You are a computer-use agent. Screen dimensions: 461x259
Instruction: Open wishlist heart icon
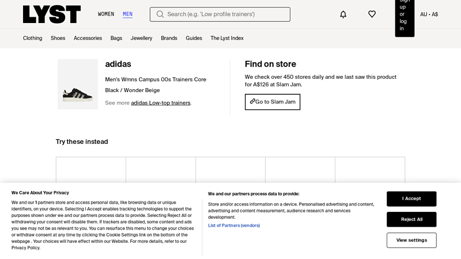coord(372,14)
